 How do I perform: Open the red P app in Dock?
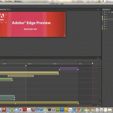pyautogui.click(x=79, y=110)
